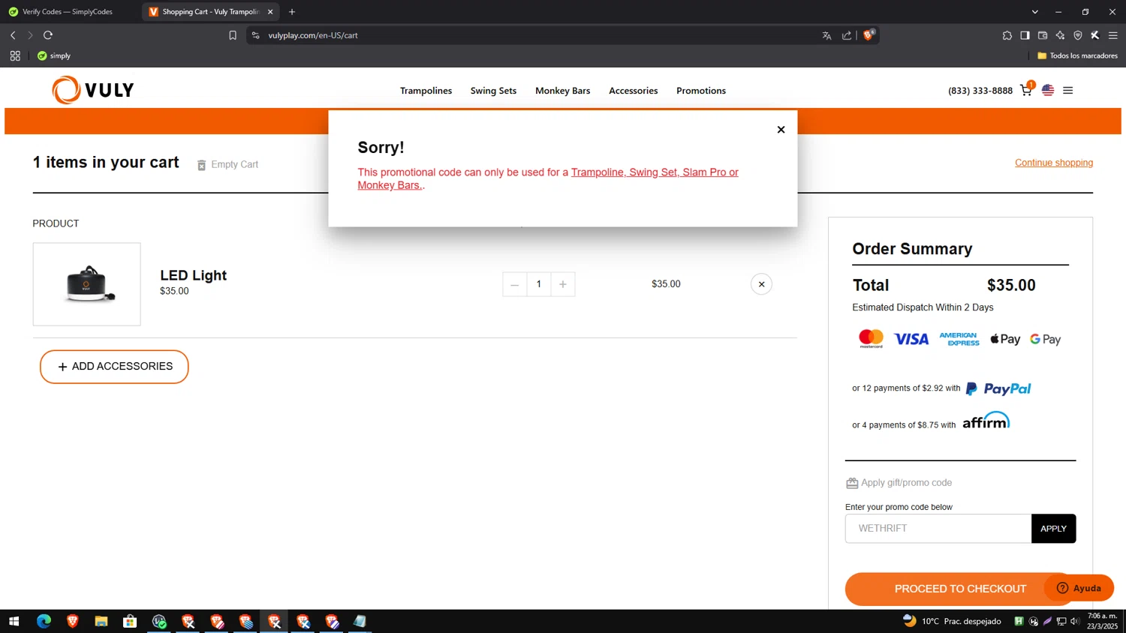The width and height of the screenshot is (1126, 633).
Task: Click the weather widget 10°C Prac. despejado
Action: [952, 621]
